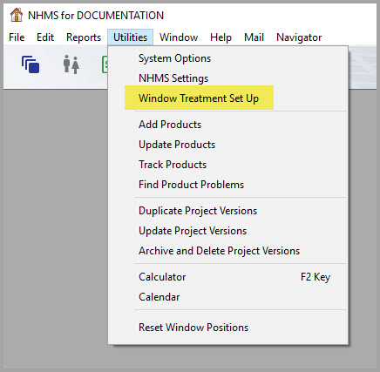Collapse the open Utilities menu
The height and width of the screenshot is (372, 380).
click(130, 37)
